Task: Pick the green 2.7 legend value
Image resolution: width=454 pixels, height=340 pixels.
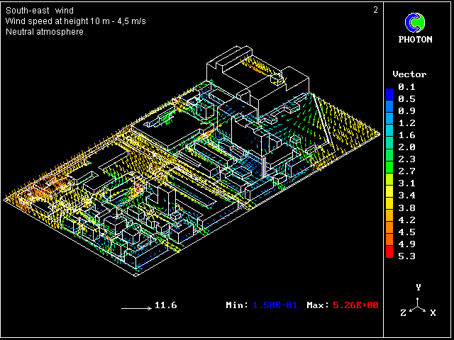Action: pyautogui.click(x=407, y=171)
